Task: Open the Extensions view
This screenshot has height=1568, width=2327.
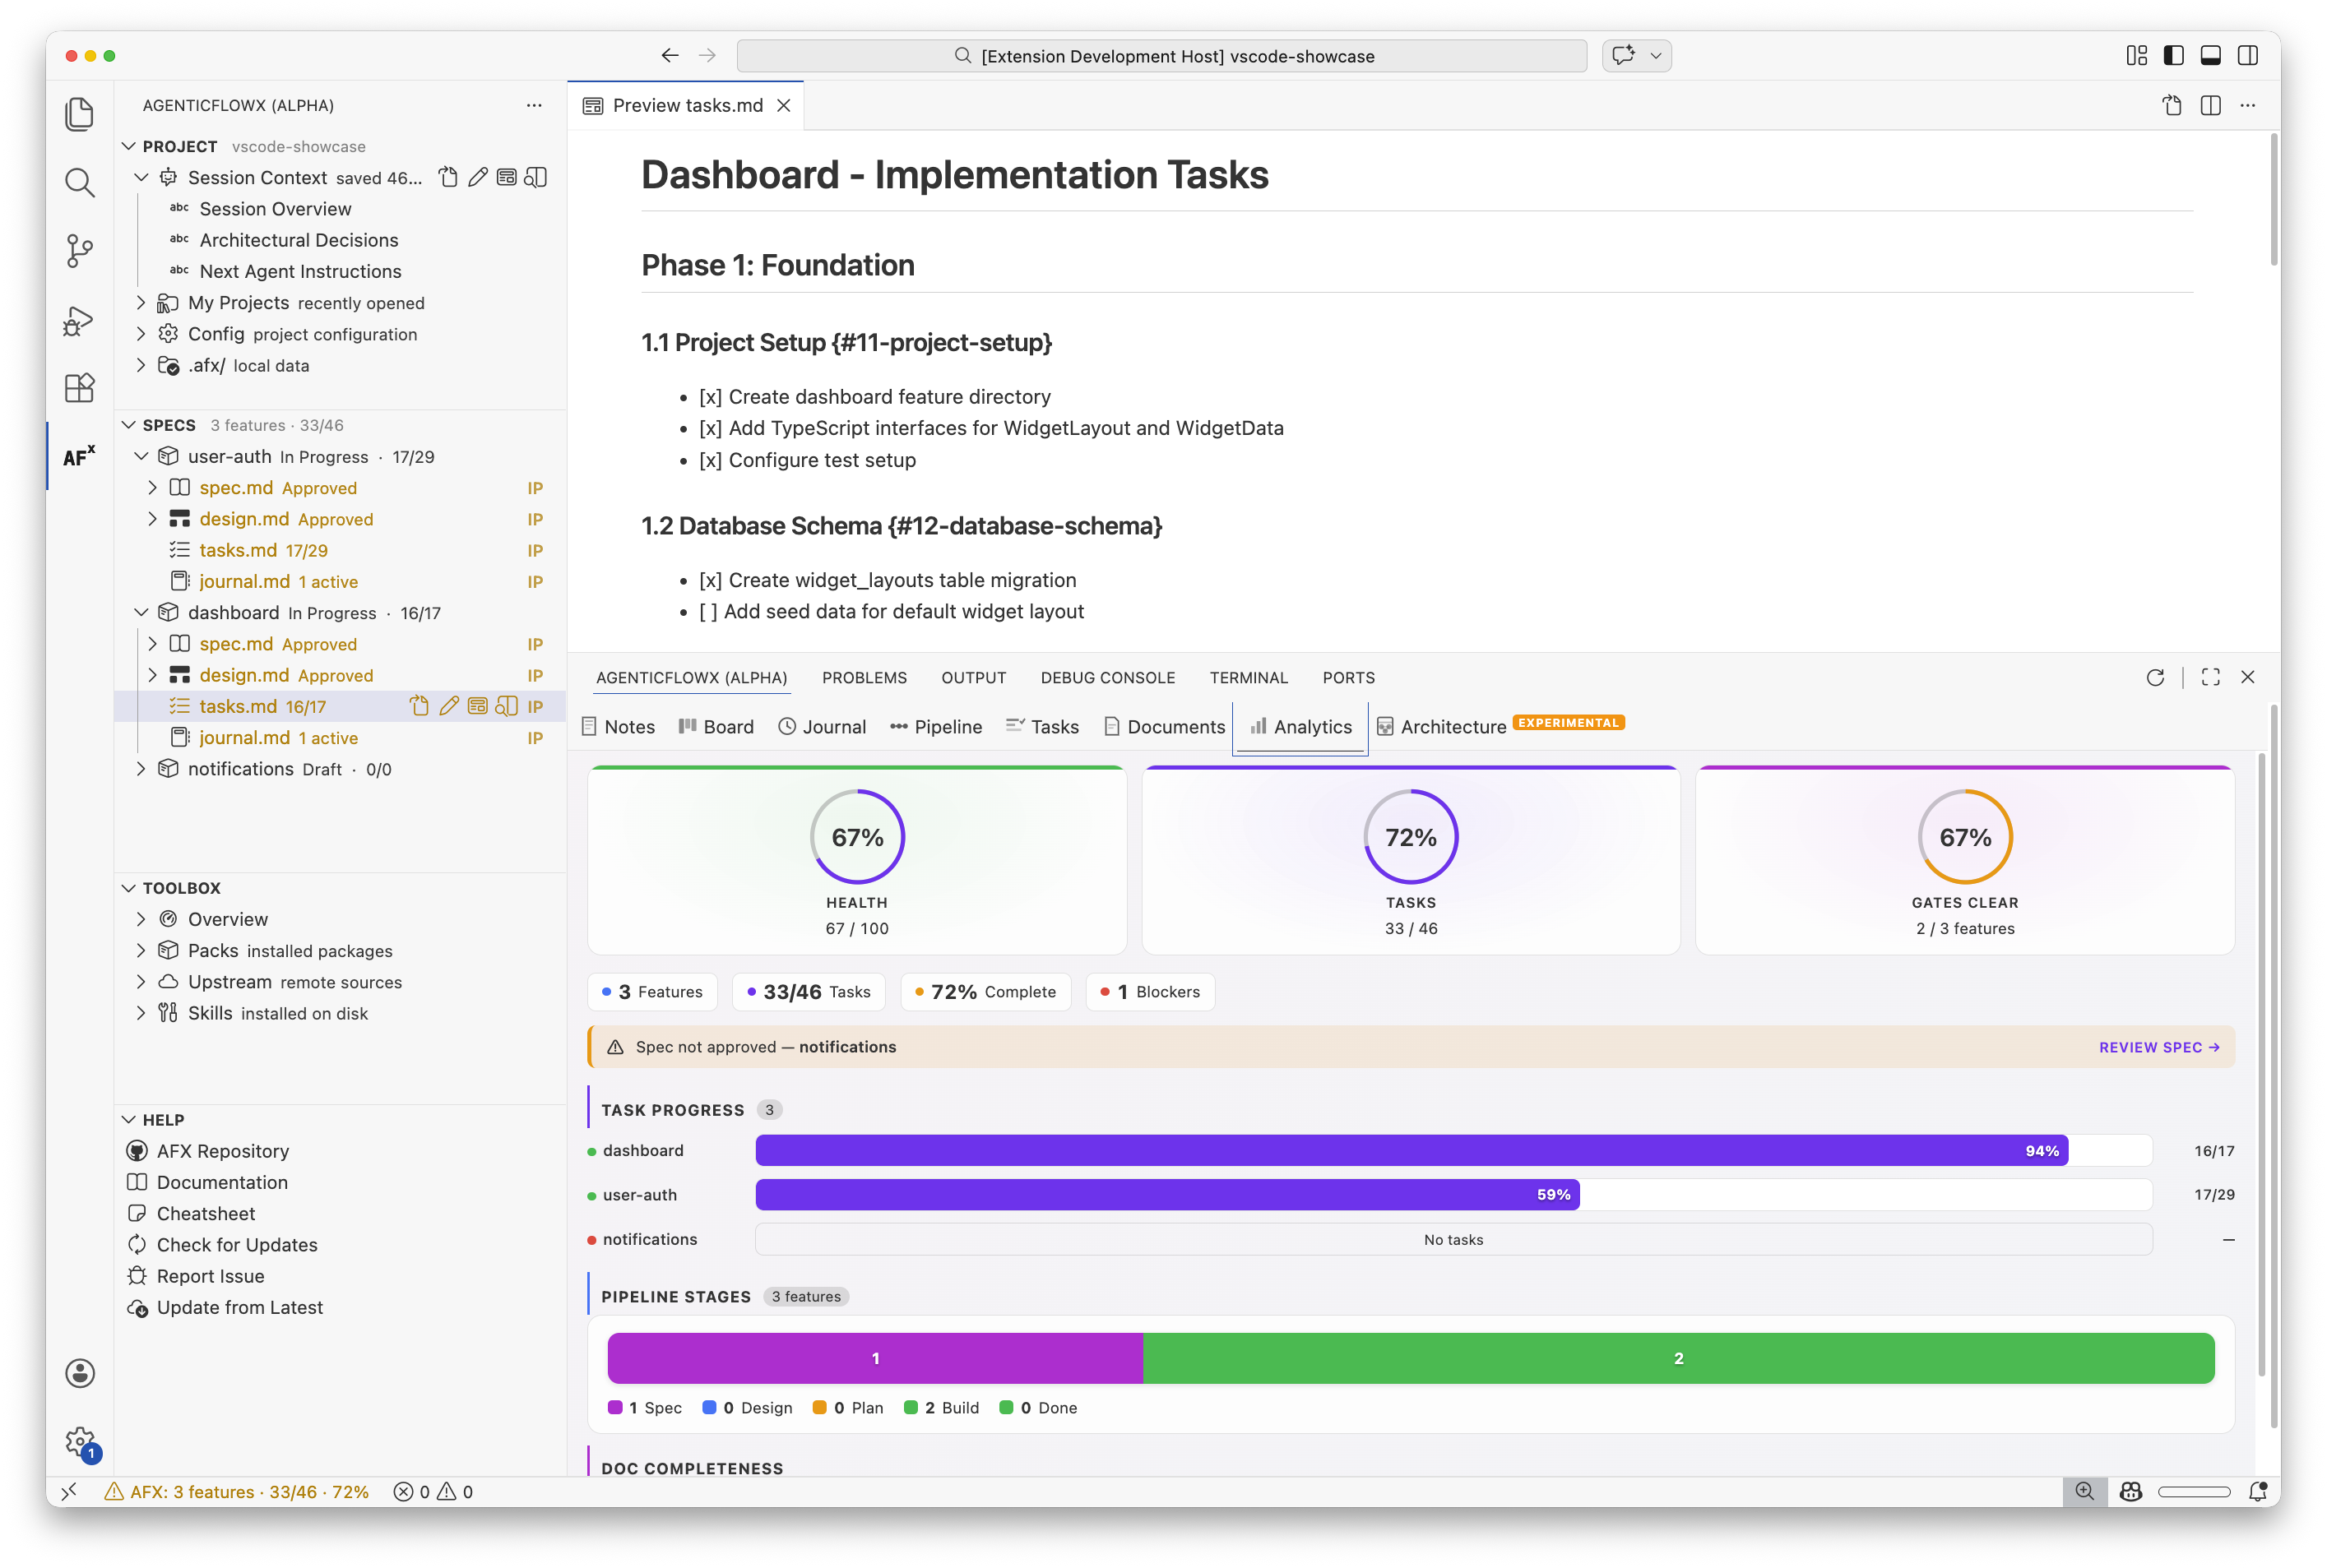Action: [x=79, y=388]
